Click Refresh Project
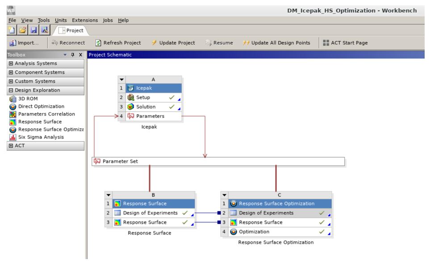This screenshot has width=430, height=268. coord(118,43)
